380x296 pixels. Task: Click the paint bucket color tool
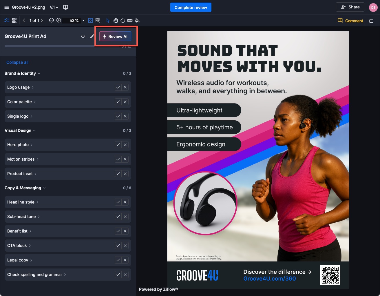point(137,20)
